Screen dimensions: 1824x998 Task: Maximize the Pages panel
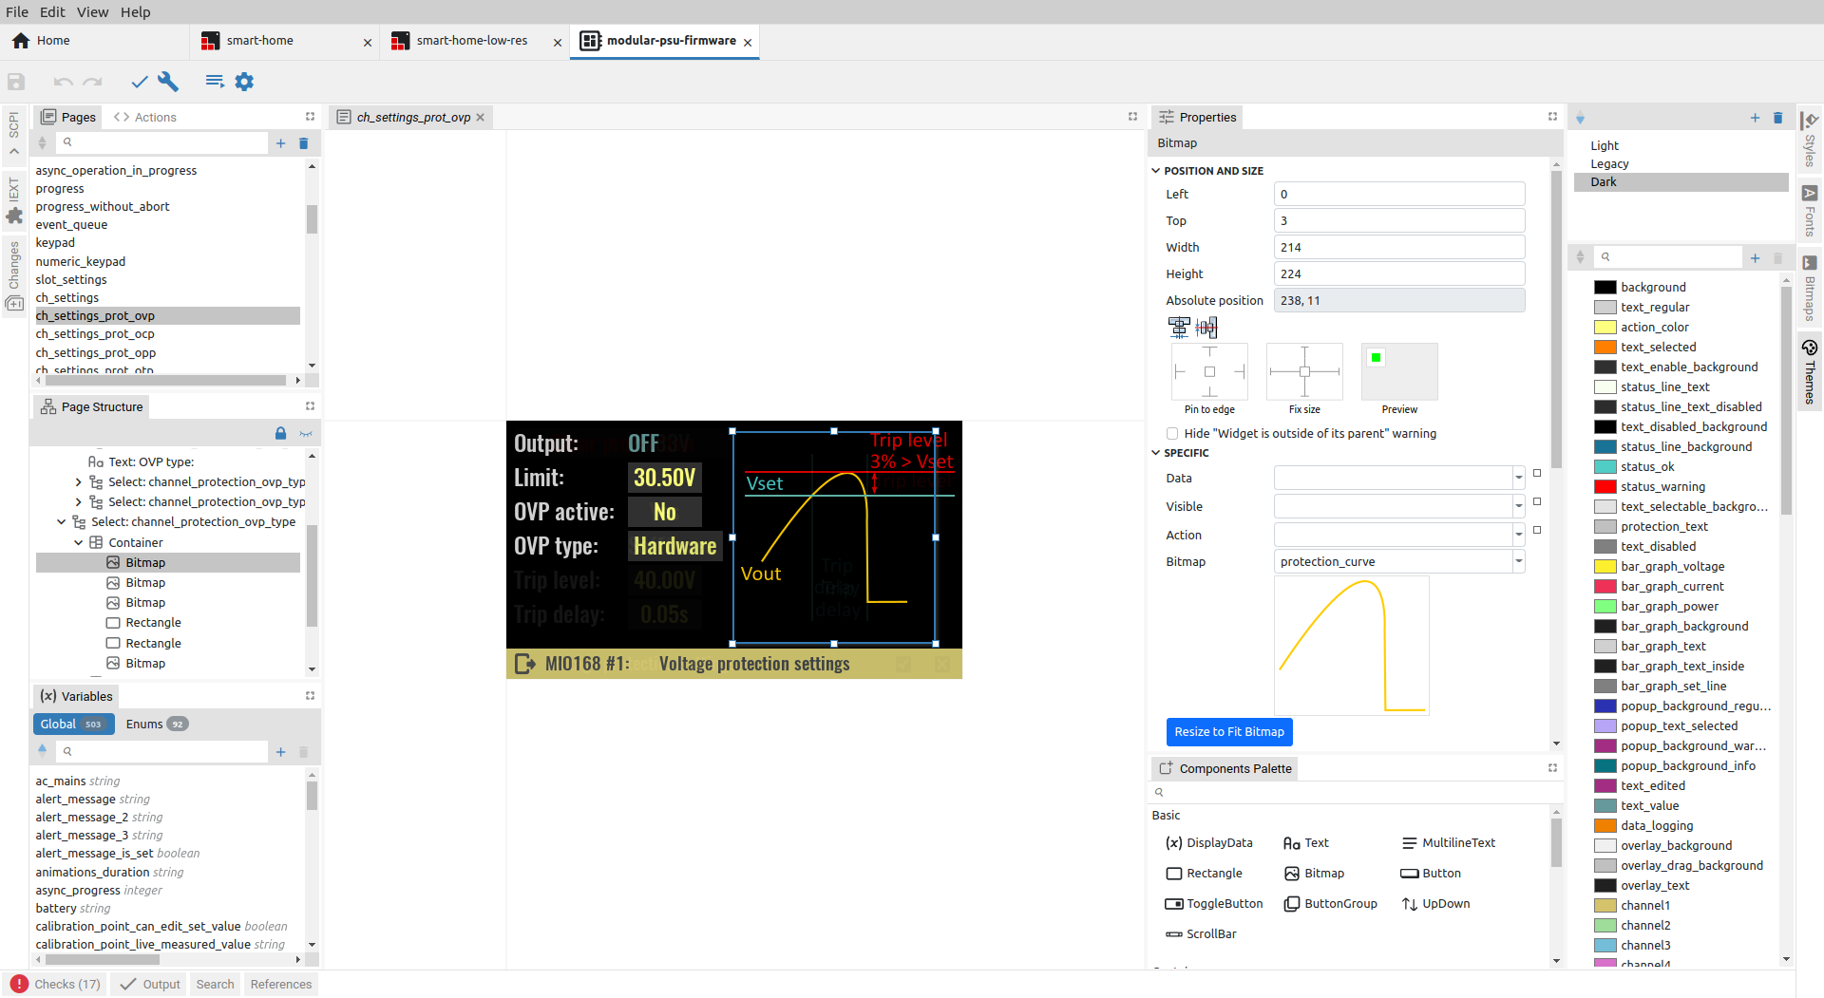point(310,117)
